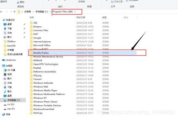The width and height of the screenshot is (178, 118).
Task: Select the Common Files folder icon
Action: click(31, 30)
